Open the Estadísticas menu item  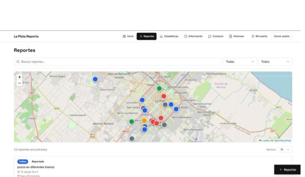169,36
